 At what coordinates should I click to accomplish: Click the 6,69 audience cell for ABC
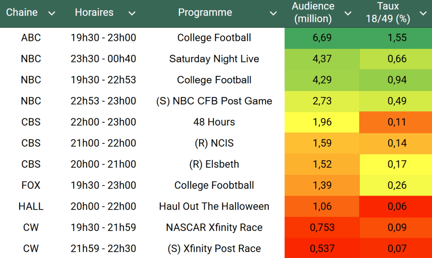(x=322, y=38)
